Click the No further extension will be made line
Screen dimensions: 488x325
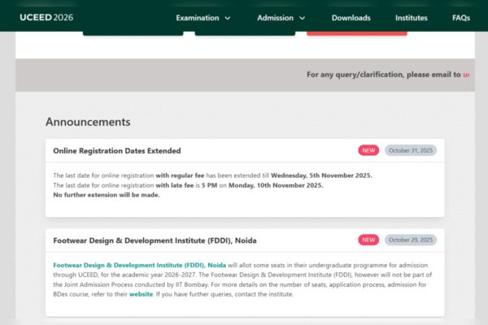pyautogui.click(x=107, y=195)
